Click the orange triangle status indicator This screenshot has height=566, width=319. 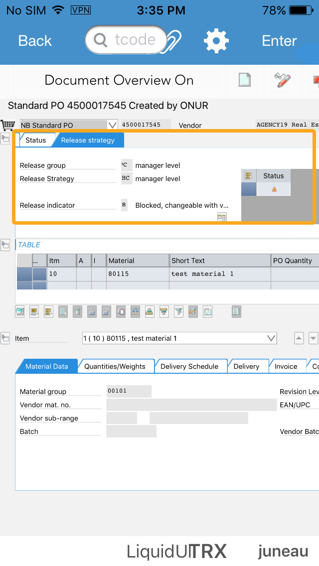pos(274,189)
